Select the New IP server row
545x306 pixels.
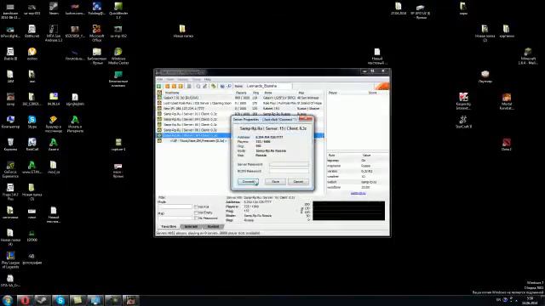240,109
